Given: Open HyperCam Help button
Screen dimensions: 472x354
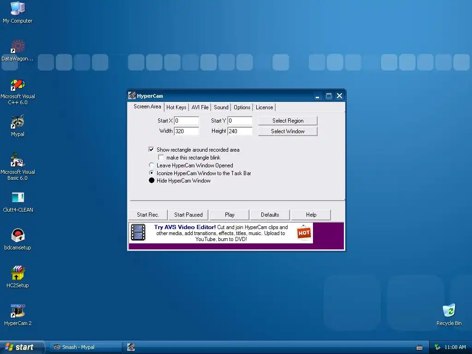Looking at the screenshot, I should pos(311,215).
